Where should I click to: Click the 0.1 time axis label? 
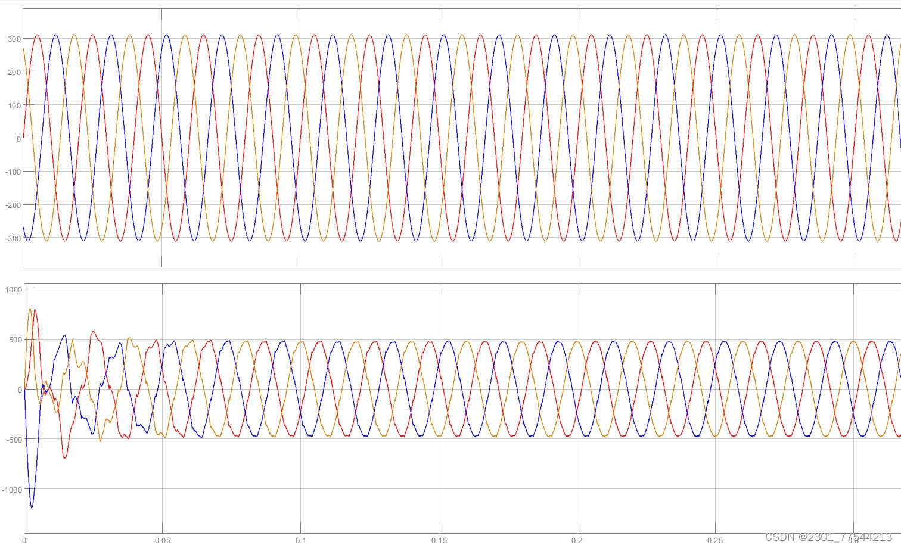tap(301, 541)
